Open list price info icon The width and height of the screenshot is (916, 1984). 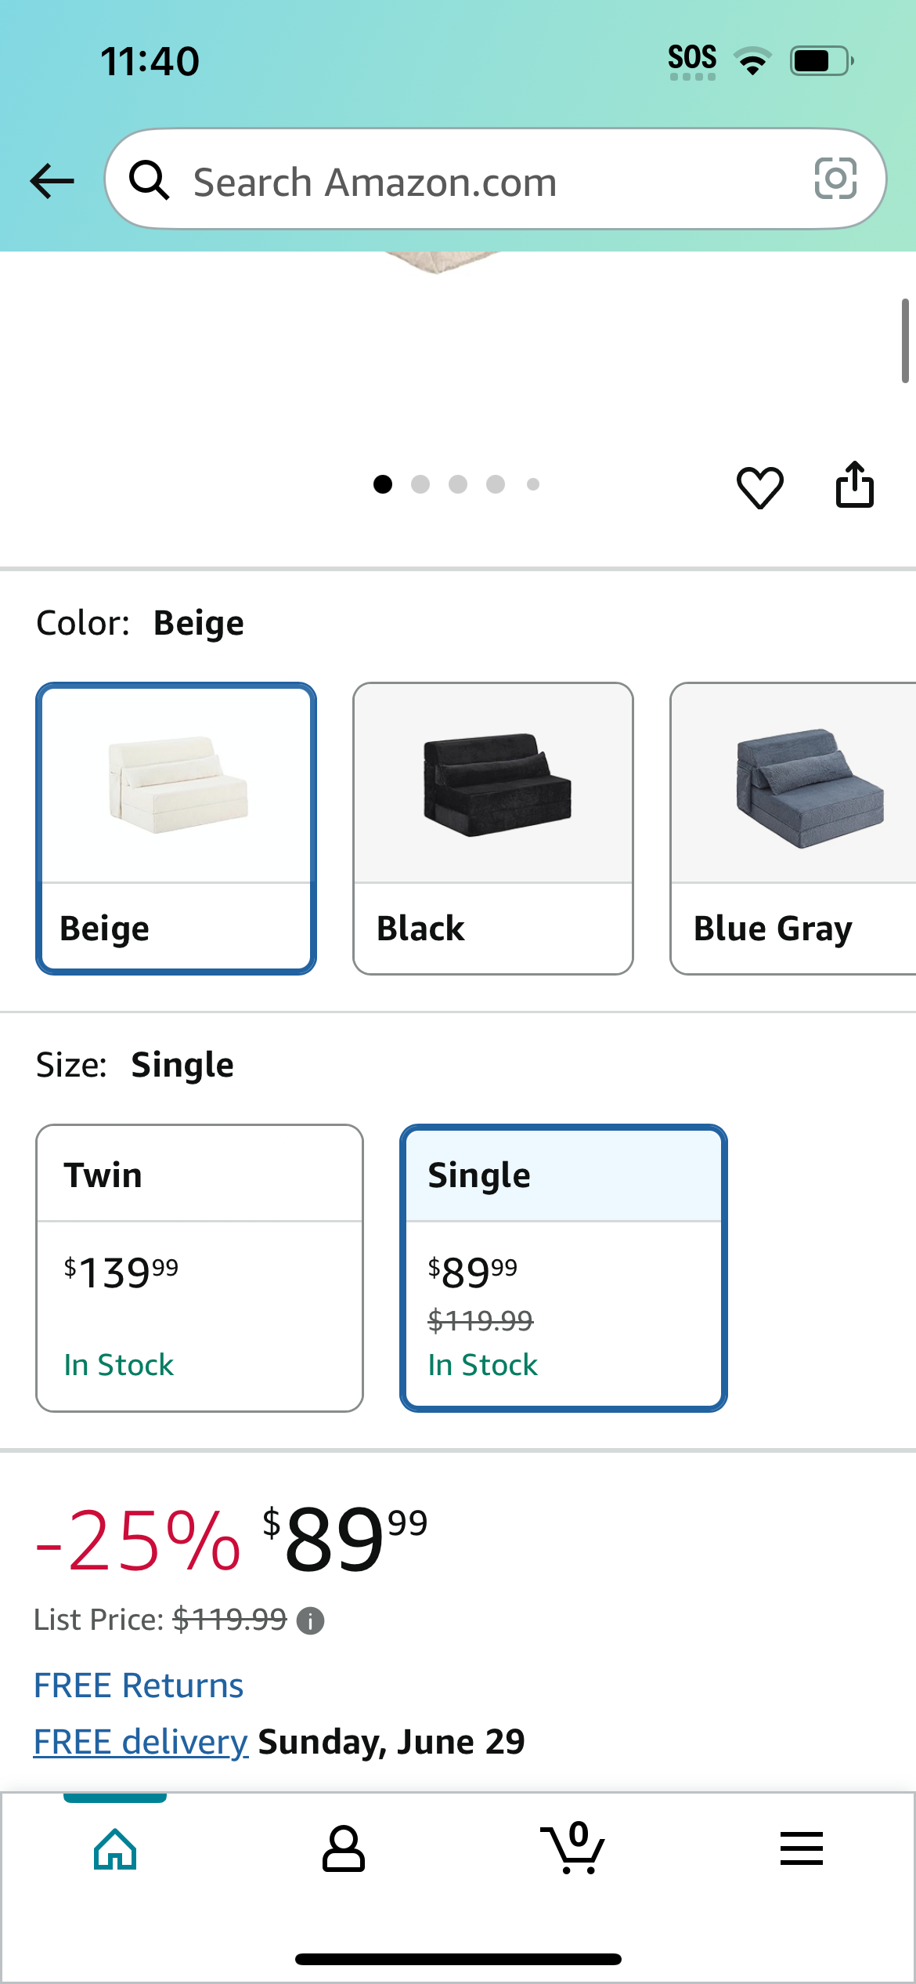tap(310, 1620)
